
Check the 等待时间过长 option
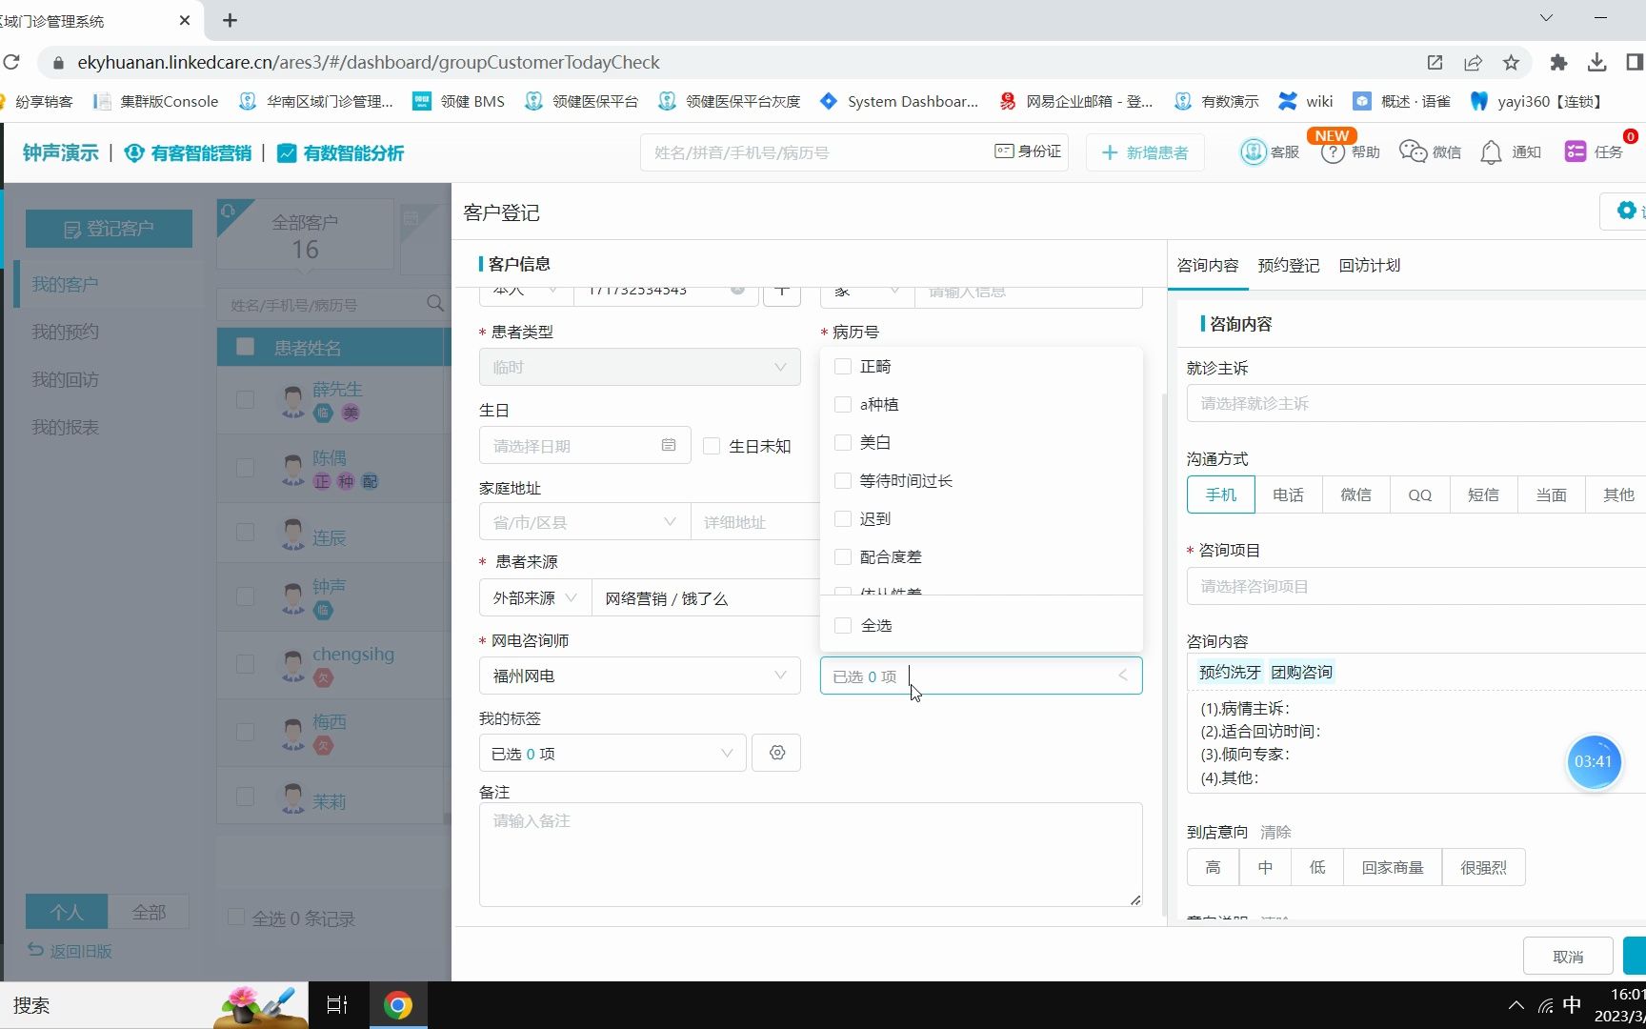point(843,480)
